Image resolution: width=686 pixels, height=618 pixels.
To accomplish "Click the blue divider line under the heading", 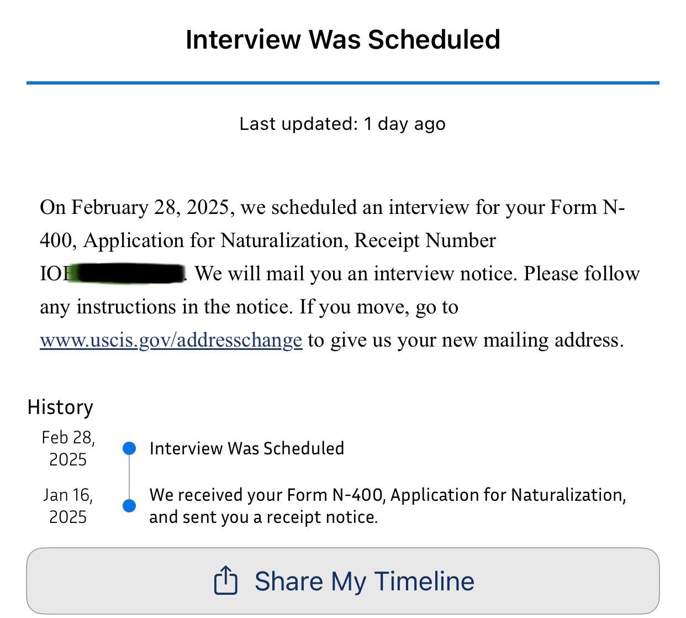I will tap(343, 83).
